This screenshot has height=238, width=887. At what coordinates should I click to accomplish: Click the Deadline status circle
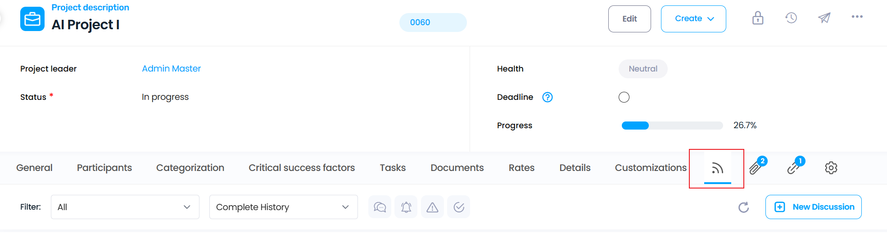[624, 97]
